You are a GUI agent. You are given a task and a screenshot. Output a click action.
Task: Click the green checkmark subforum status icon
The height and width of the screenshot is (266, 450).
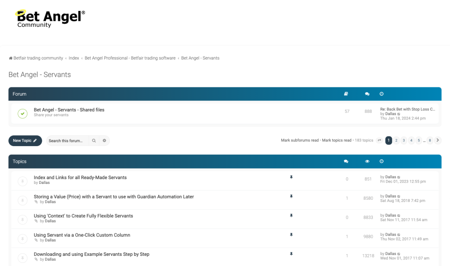(22, 114)
